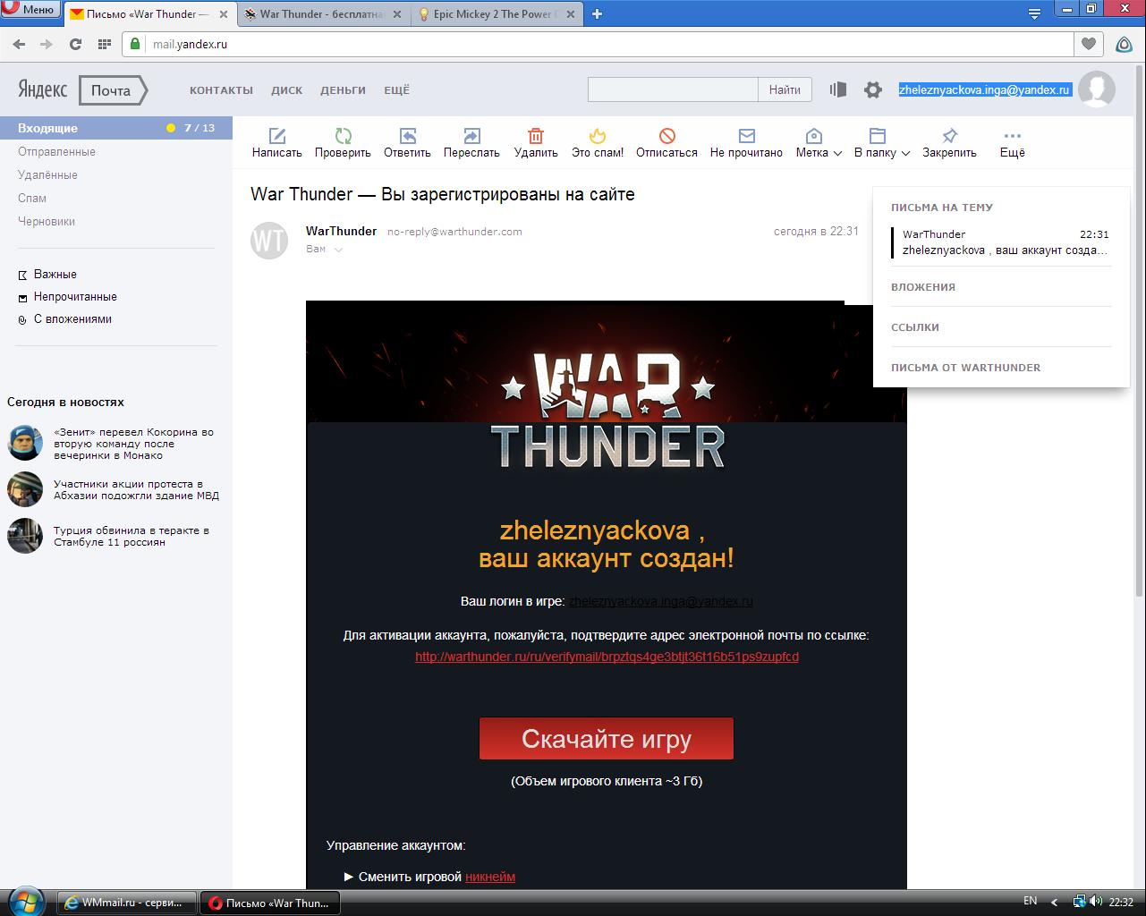
Task: Mark as Не прочитано envelope icon
Action: pos(746,136)
